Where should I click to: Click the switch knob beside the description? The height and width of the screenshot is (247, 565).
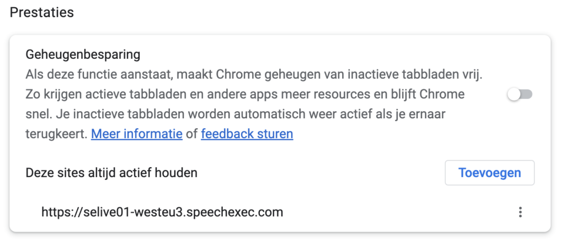tap(514, 95)
